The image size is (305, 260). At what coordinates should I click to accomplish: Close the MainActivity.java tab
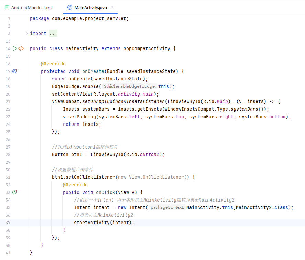pyautogui.click(x=112, y=7)
